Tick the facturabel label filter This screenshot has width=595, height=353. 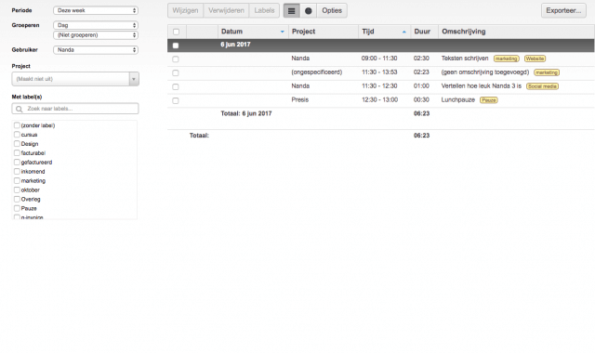point(17,152)
